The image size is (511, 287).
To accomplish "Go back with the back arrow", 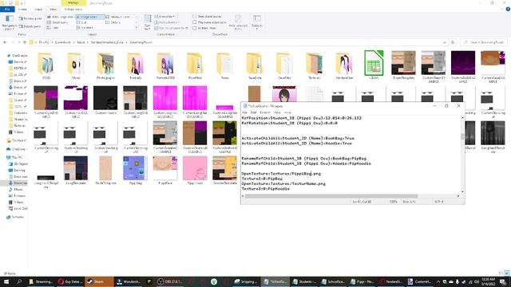I will click(x=5, y=42).
